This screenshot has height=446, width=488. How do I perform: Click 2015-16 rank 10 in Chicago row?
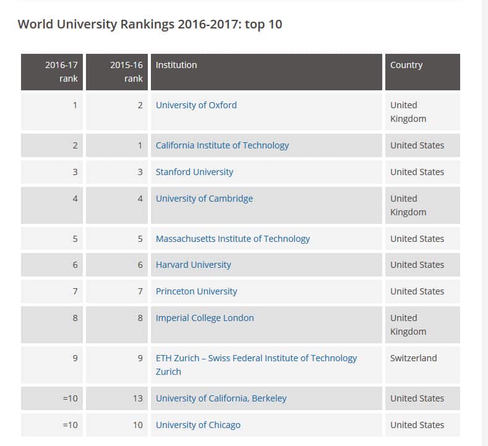(137, 425)
